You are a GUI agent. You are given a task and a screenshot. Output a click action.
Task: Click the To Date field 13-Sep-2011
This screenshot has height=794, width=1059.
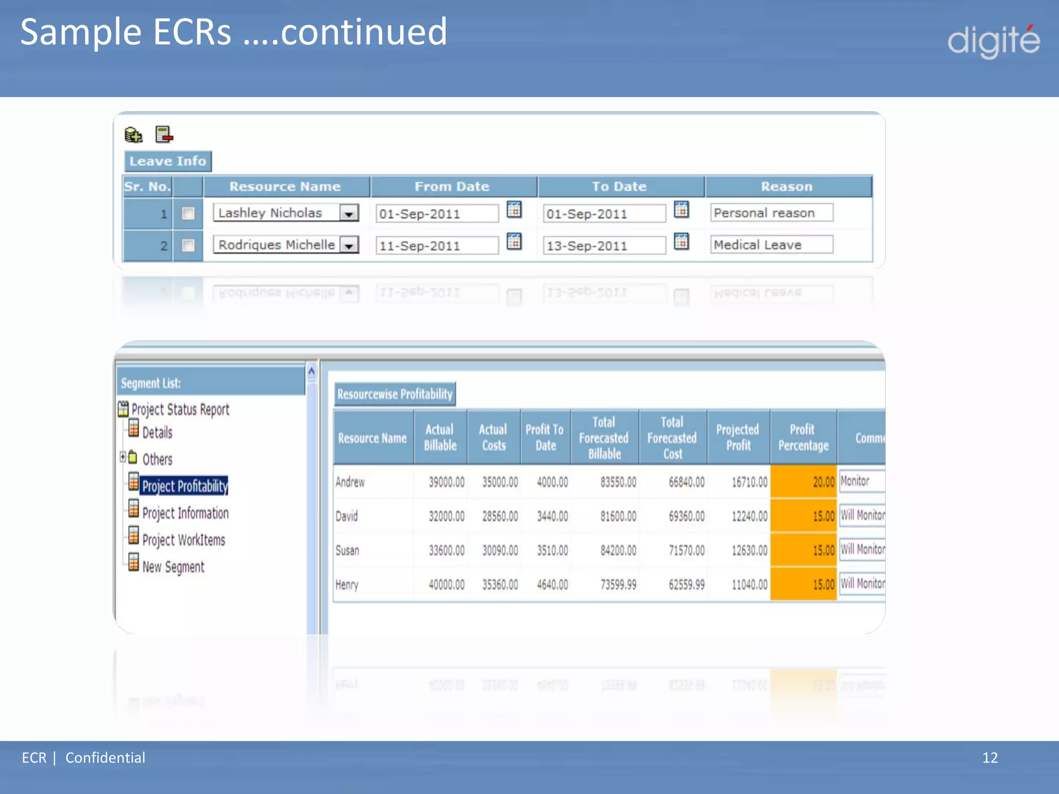604,246
